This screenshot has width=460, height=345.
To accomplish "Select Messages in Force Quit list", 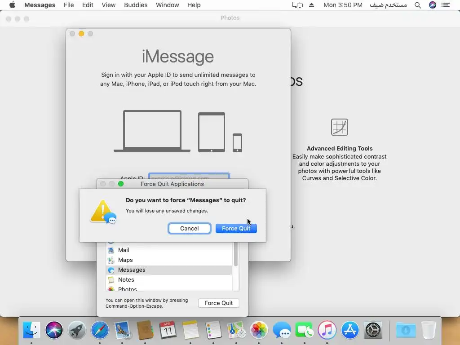I will pyautogui.click(x=169, y=270).
